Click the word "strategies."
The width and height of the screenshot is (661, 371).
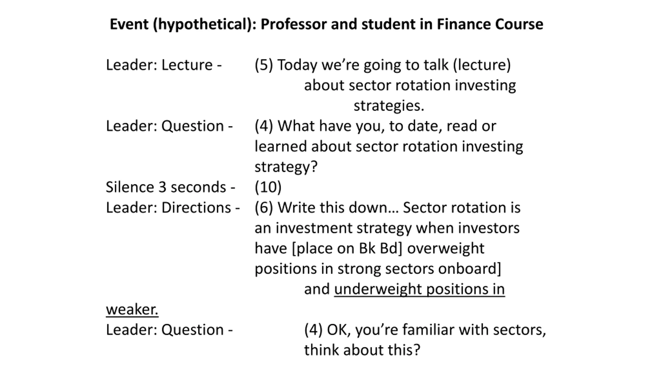pos(389,106)
